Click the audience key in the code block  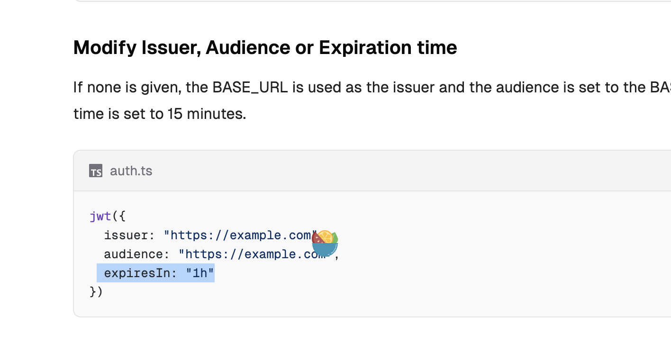tap(134, 254)
